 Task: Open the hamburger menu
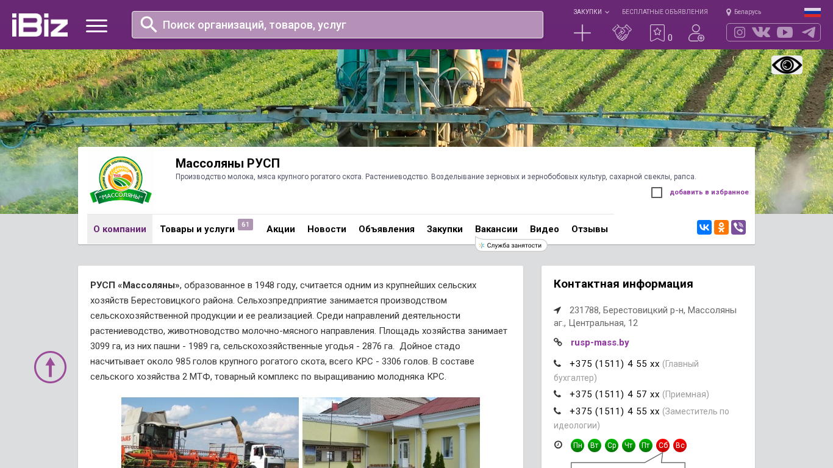click(x=96, y=26)
